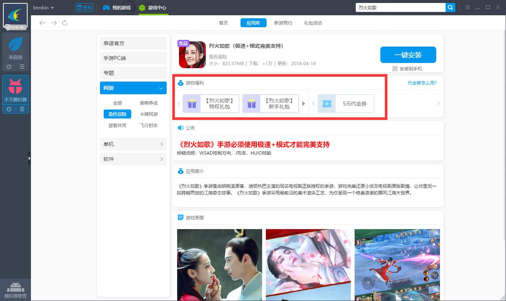
Task: Open the hamburger main menu icon
Action: (467, 7)
